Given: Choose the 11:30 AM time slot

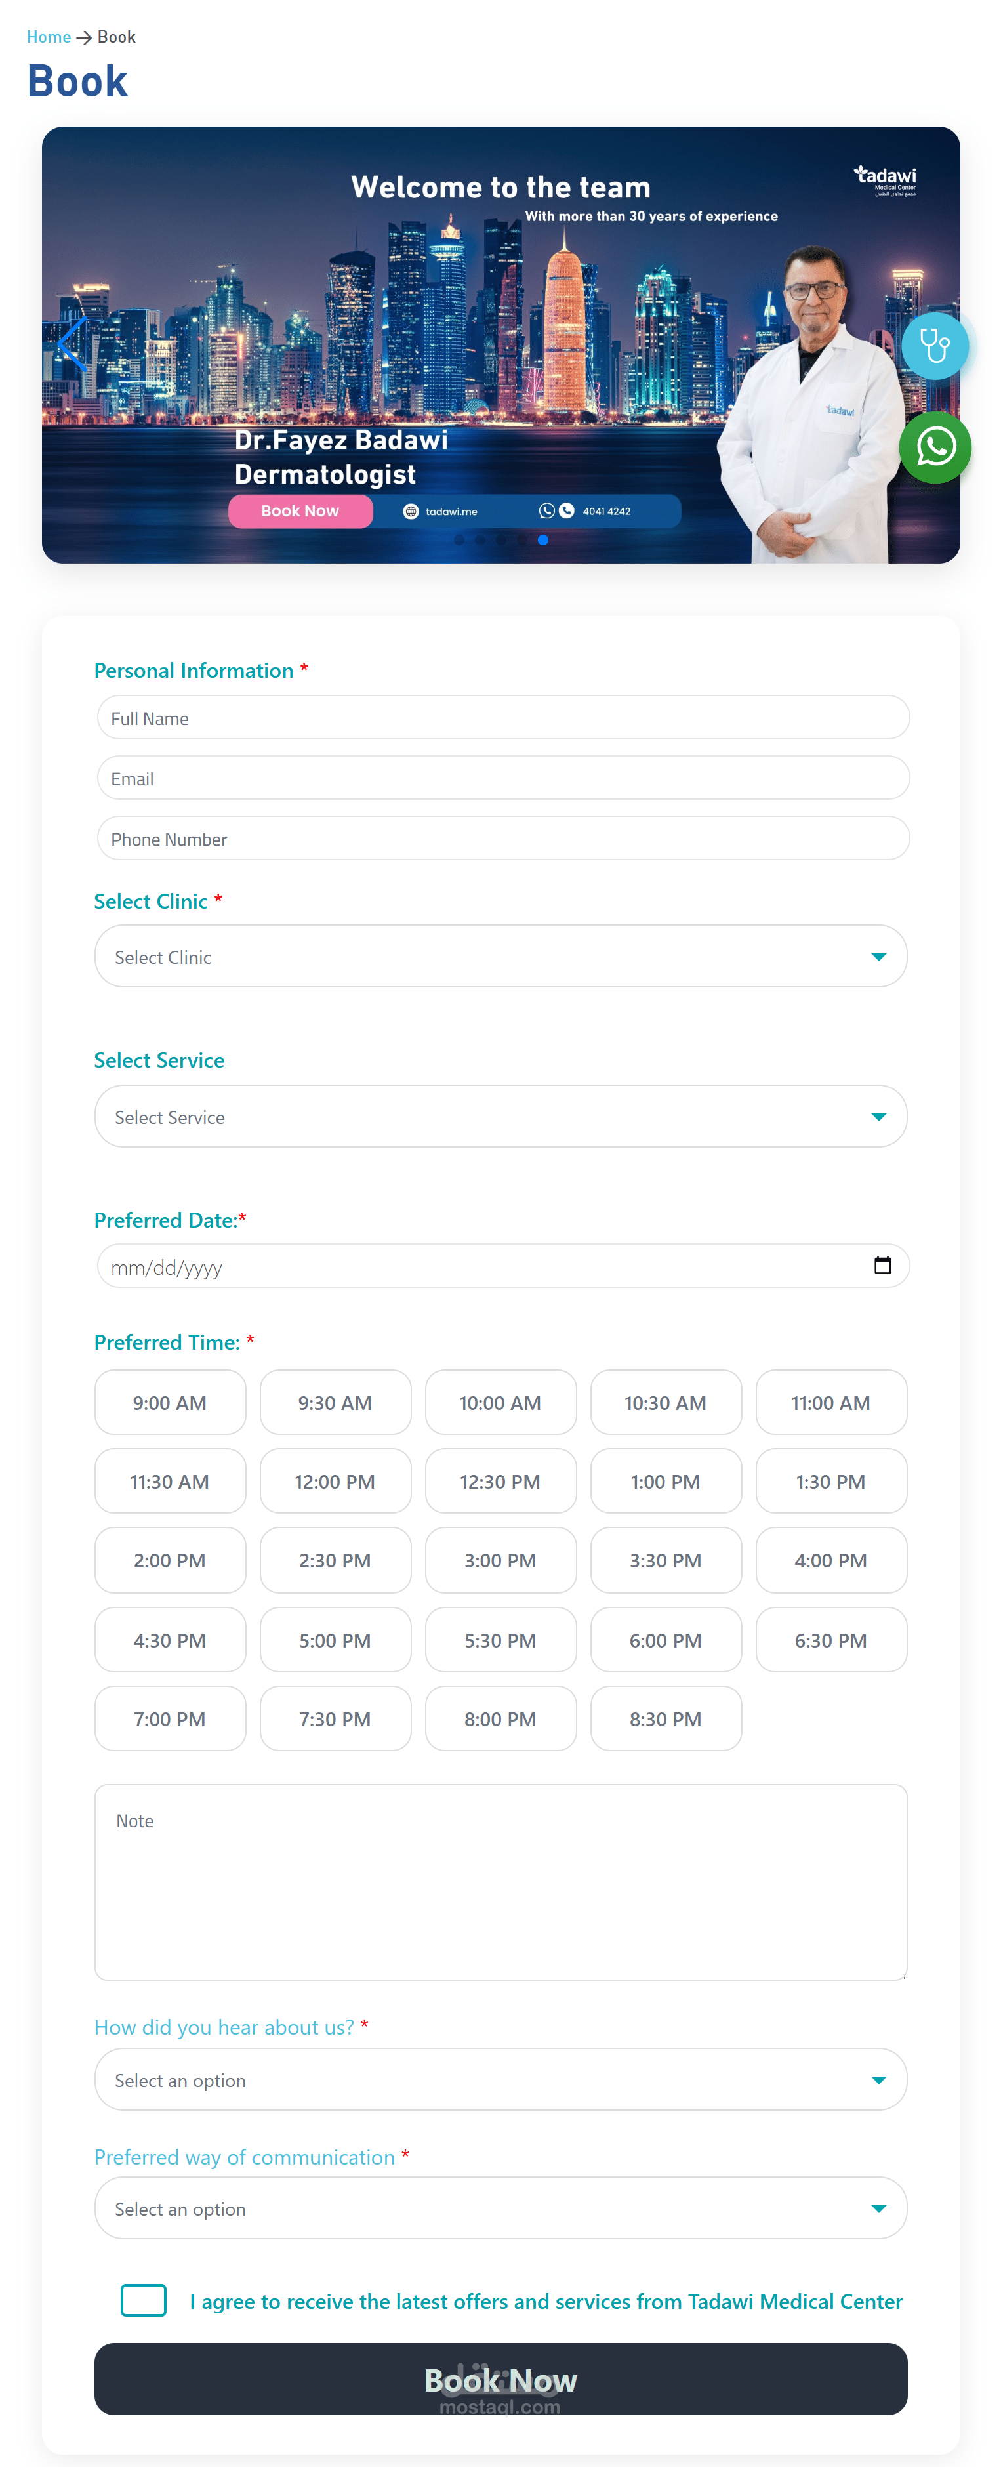Looking at the screenshot, I should [x=169, y=1481].
